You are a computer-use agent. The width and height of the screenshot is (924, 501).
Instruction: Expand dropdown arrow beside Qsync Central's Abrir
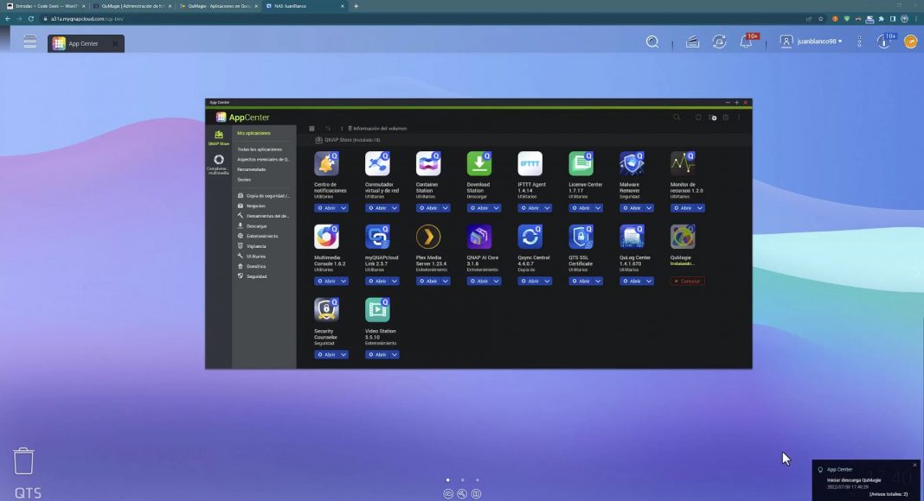click(548, 282)
